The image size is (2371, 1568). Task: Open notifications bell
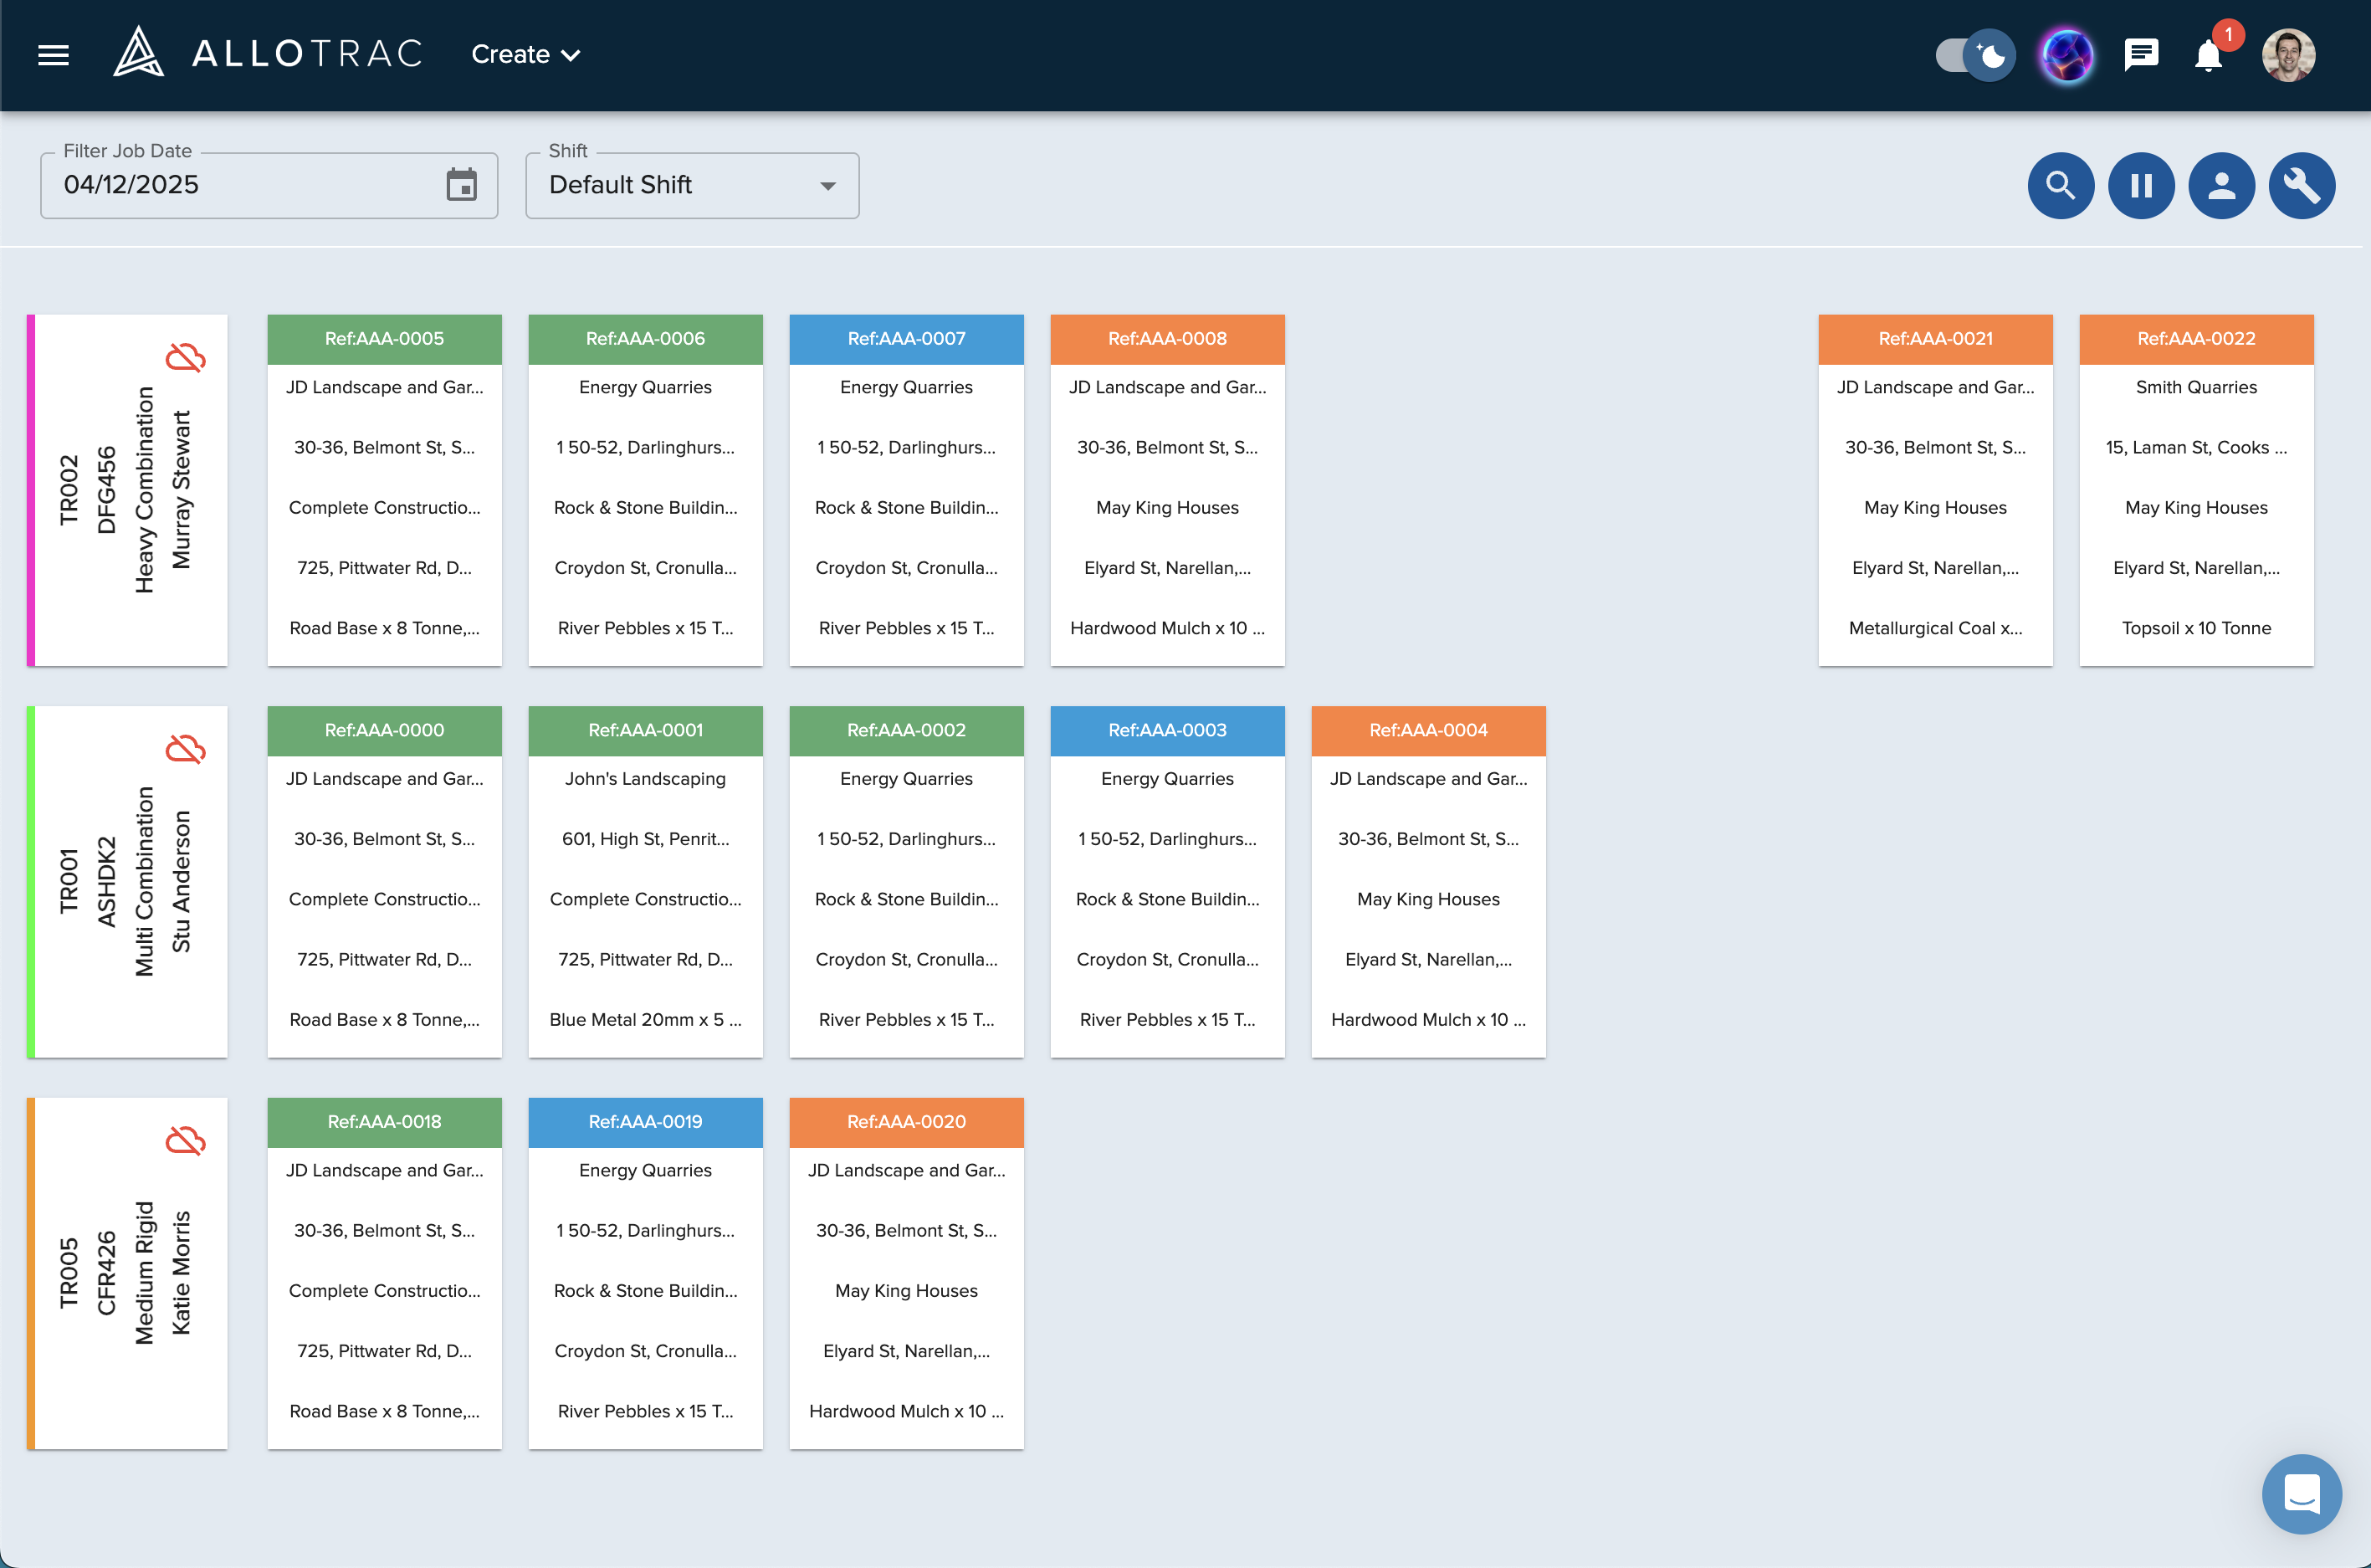click(2209, 54)
